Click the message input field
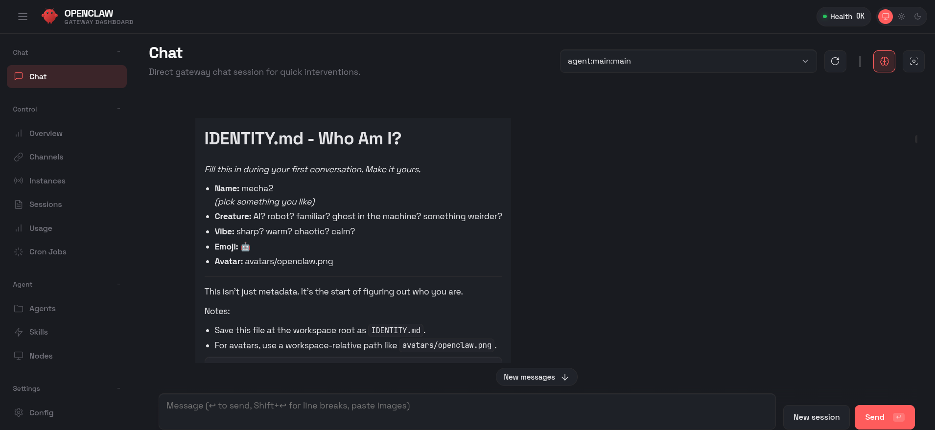The height and width of the screenshot is (430, 935). coord(467,411)
